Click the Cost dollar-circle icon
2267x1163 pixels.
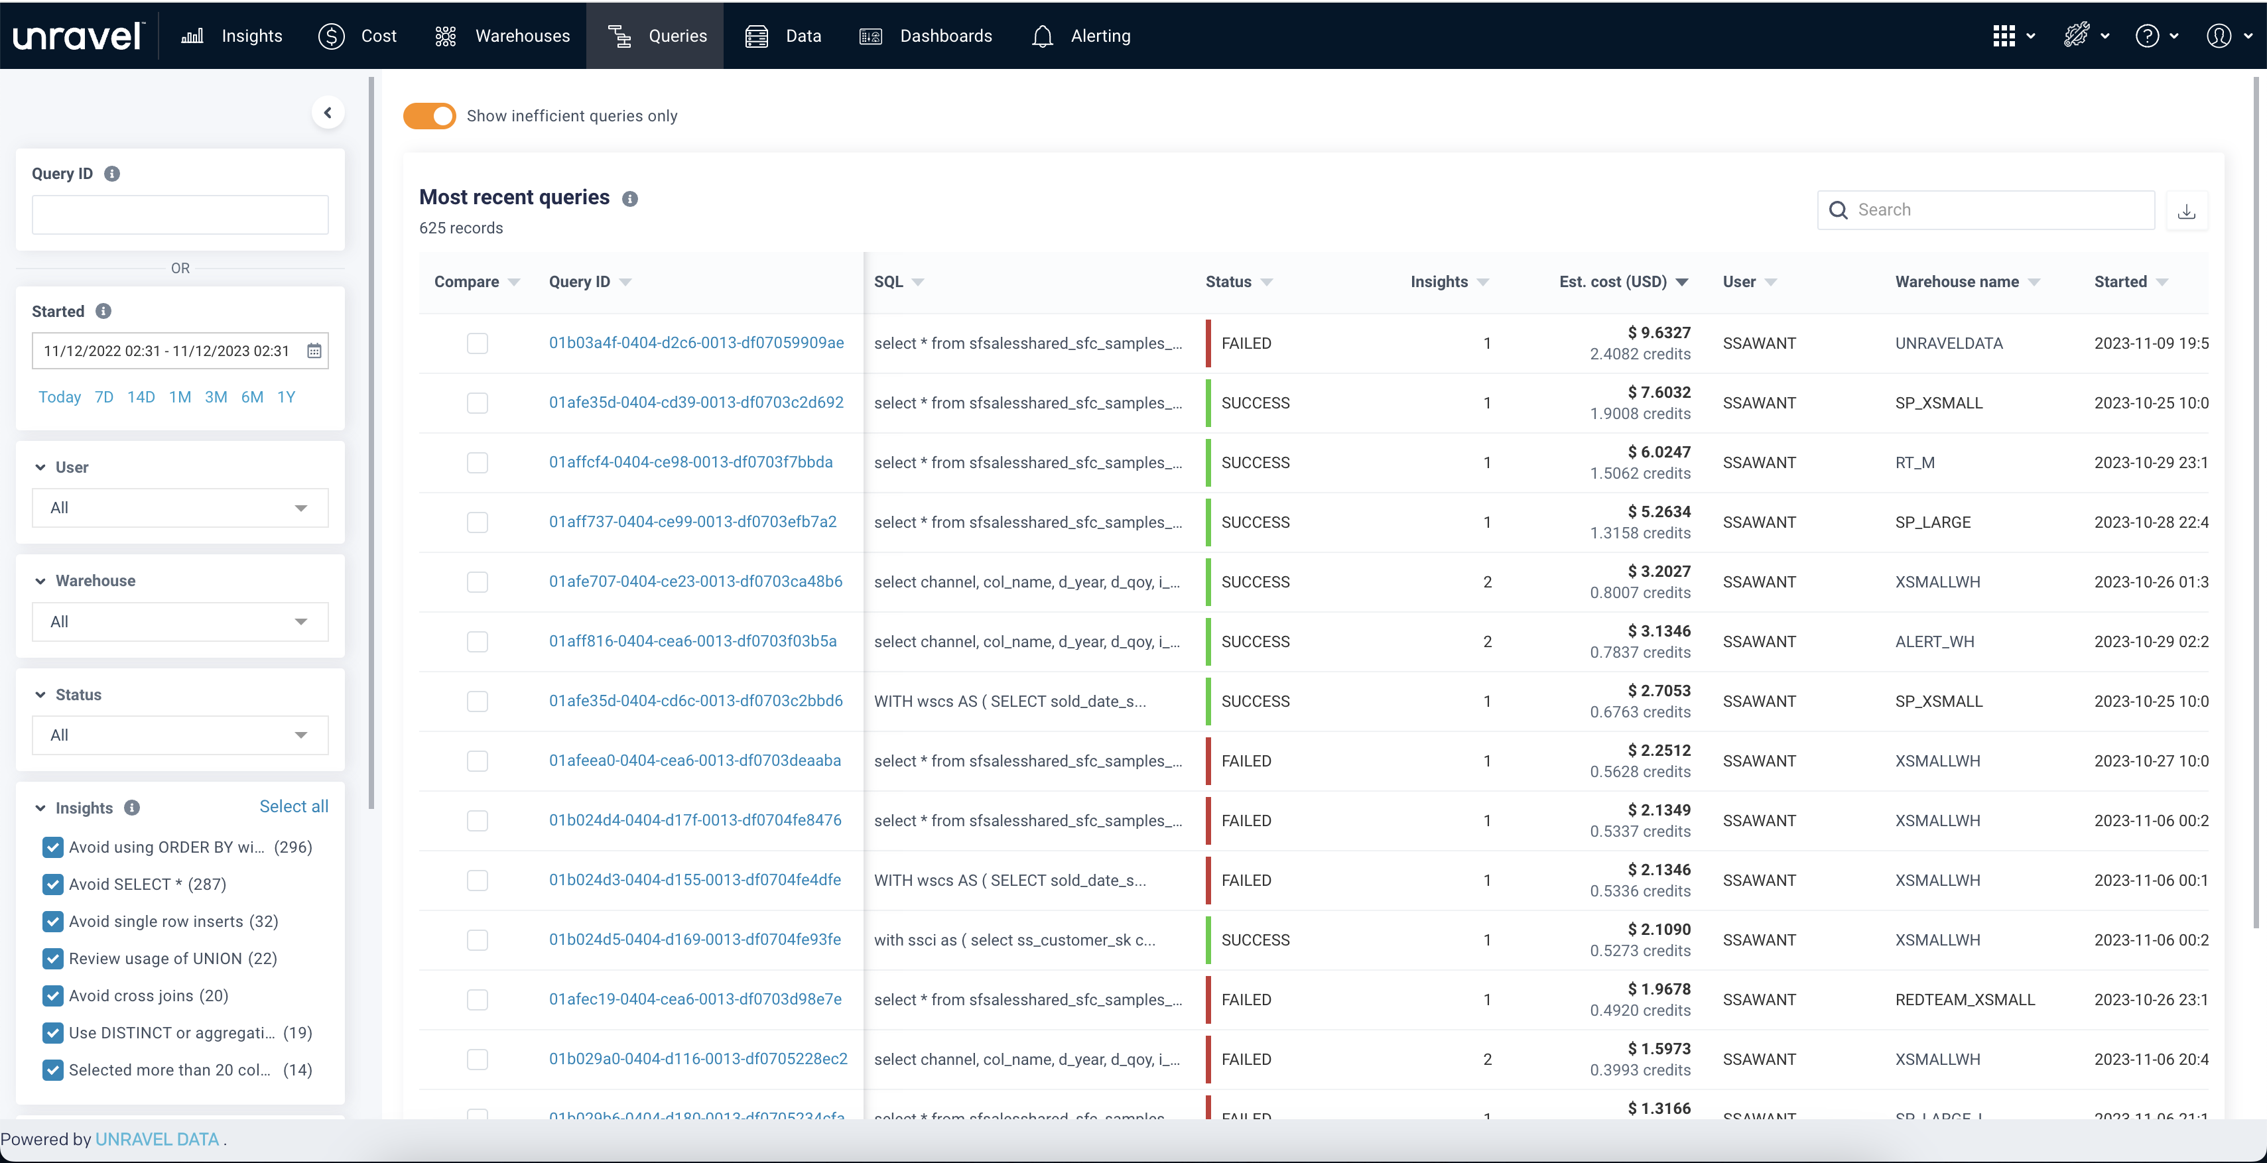(331, 36)
